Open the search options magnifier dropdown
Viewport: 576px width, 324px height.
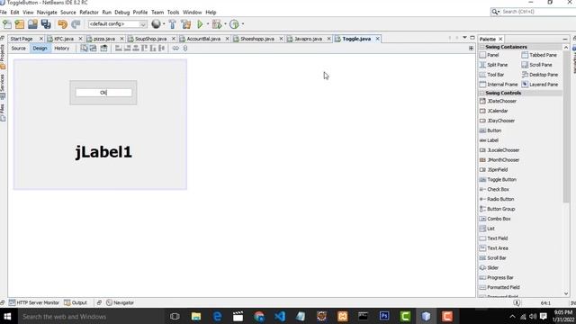496,12
